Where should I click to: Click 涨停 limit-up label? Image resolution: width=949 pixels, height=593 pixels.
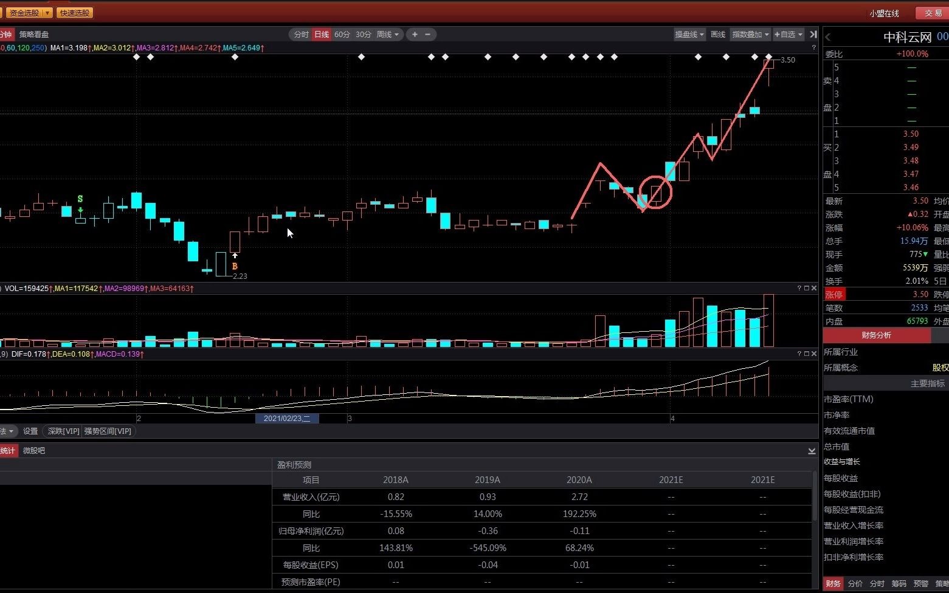click(834, 295)
